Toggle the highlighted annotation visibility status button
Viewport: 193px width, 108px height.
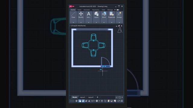pyautogui.click(x=83, y=101)
